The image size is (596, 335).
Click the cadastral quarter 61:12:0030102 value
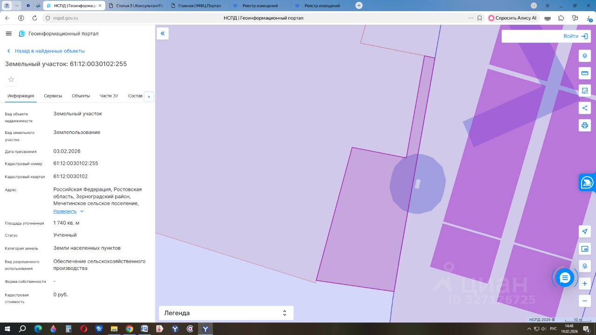[x=70, y=176]
